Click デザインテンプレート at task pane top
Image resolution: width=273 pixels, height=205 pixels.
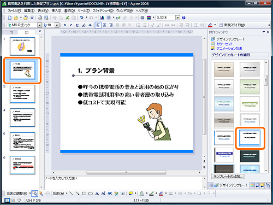coord(230,39)
